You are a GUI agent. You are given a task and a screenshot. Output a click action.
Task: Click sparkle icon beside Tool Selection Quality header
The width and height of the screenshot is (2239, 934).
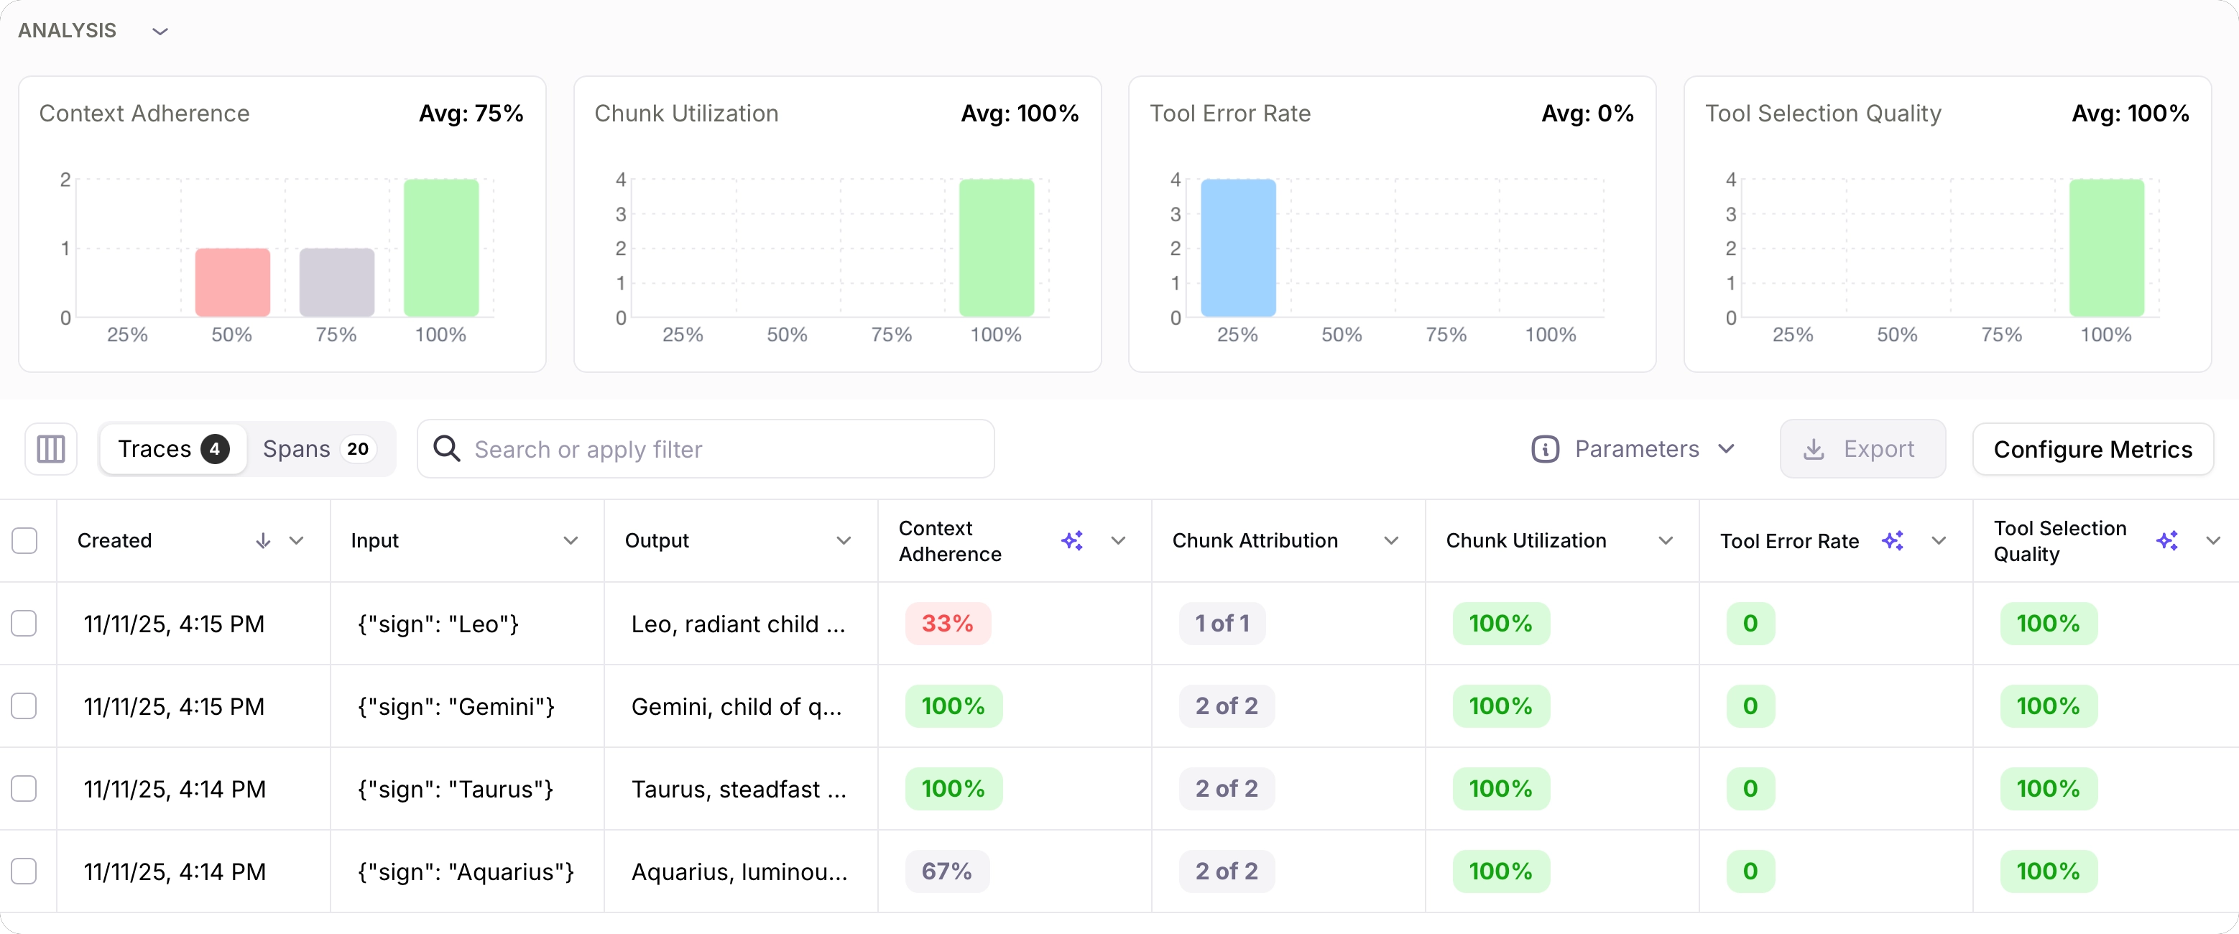point(2166,540)
